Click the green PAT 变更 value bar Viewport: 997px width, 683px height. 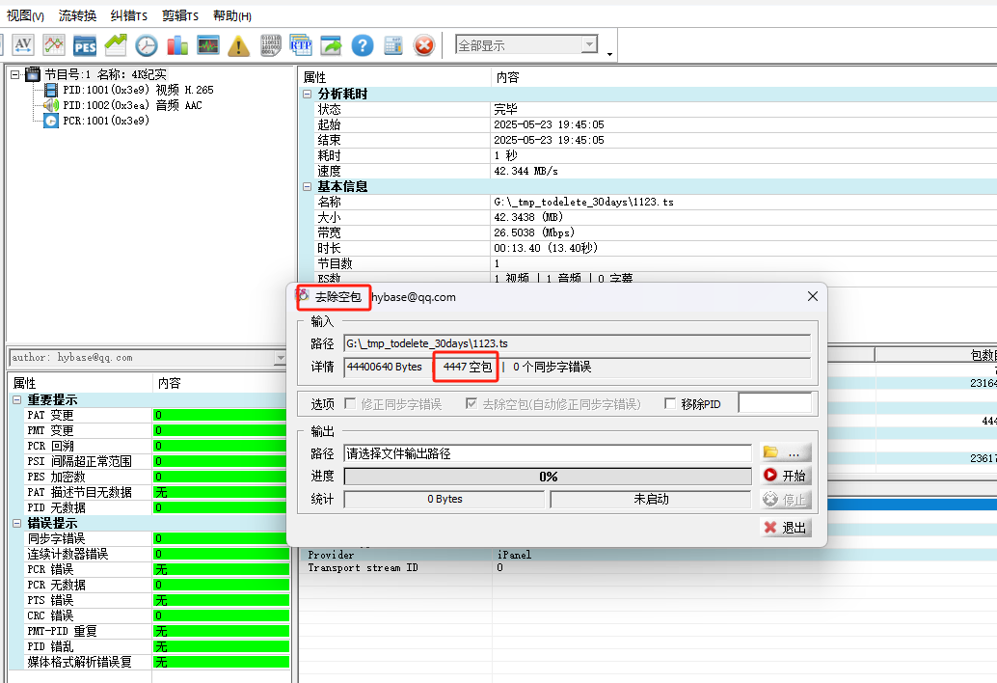[221, 415]
